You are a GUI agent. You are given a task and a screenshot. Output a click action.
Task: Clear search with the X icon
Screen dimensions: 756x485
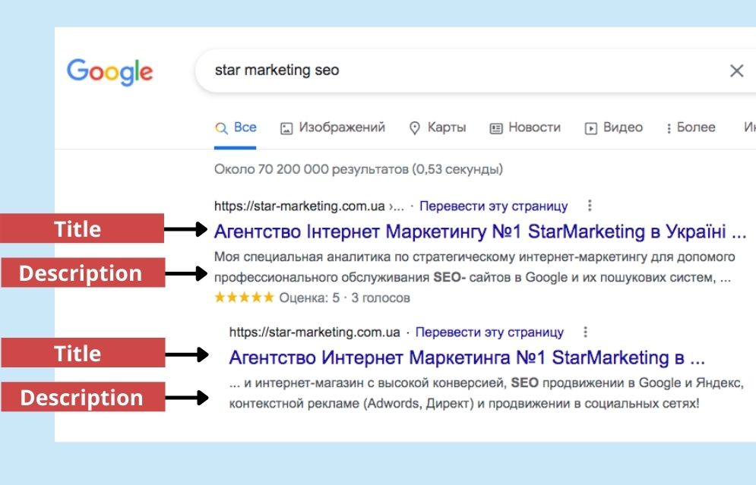736,71
